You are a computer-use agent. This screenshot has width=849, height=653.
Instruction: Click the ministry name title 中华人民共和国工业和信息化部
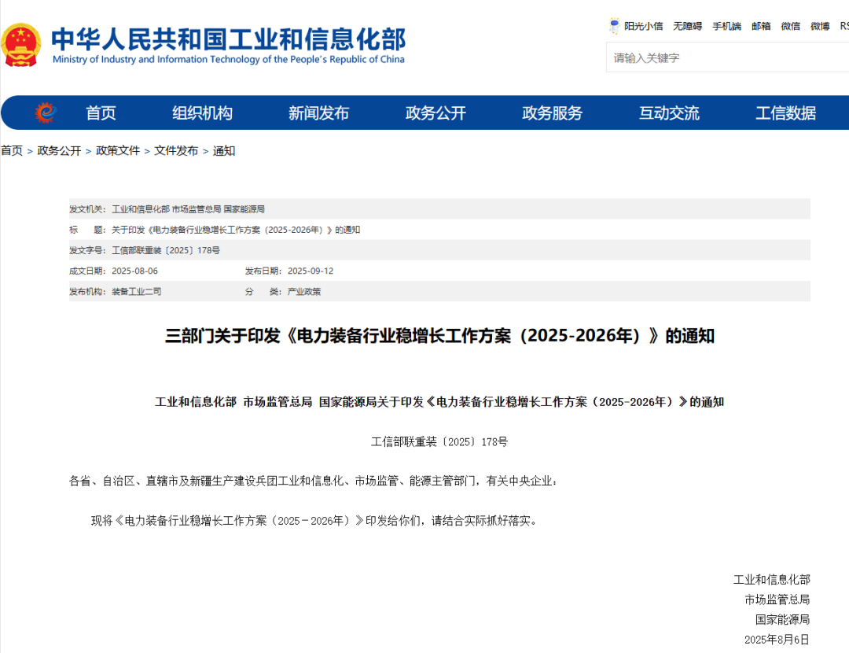[x=229, y=39]
